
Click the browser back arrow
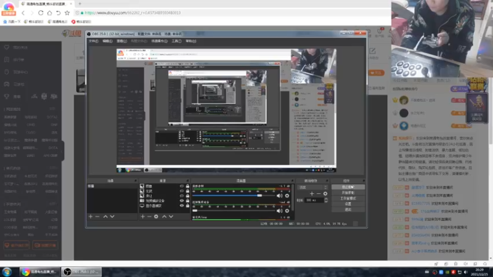pos(23,13)
